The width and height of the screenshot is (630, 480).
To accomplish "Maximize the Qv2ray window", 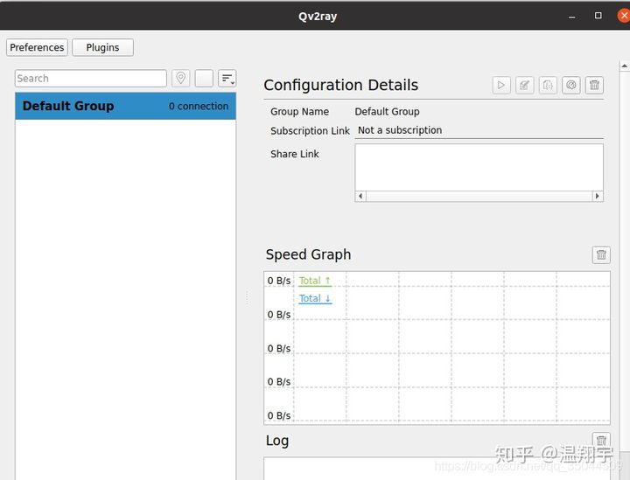I will point(598,16).
